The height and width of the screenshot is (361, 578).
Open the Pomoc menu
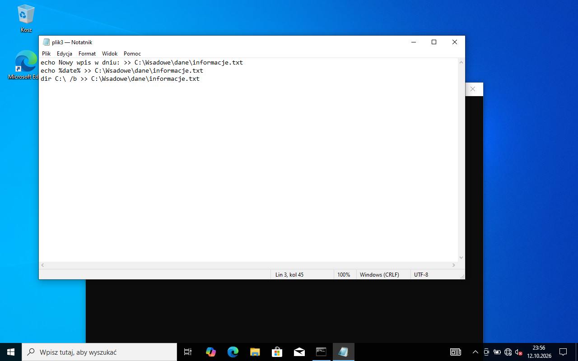[132, 53]
